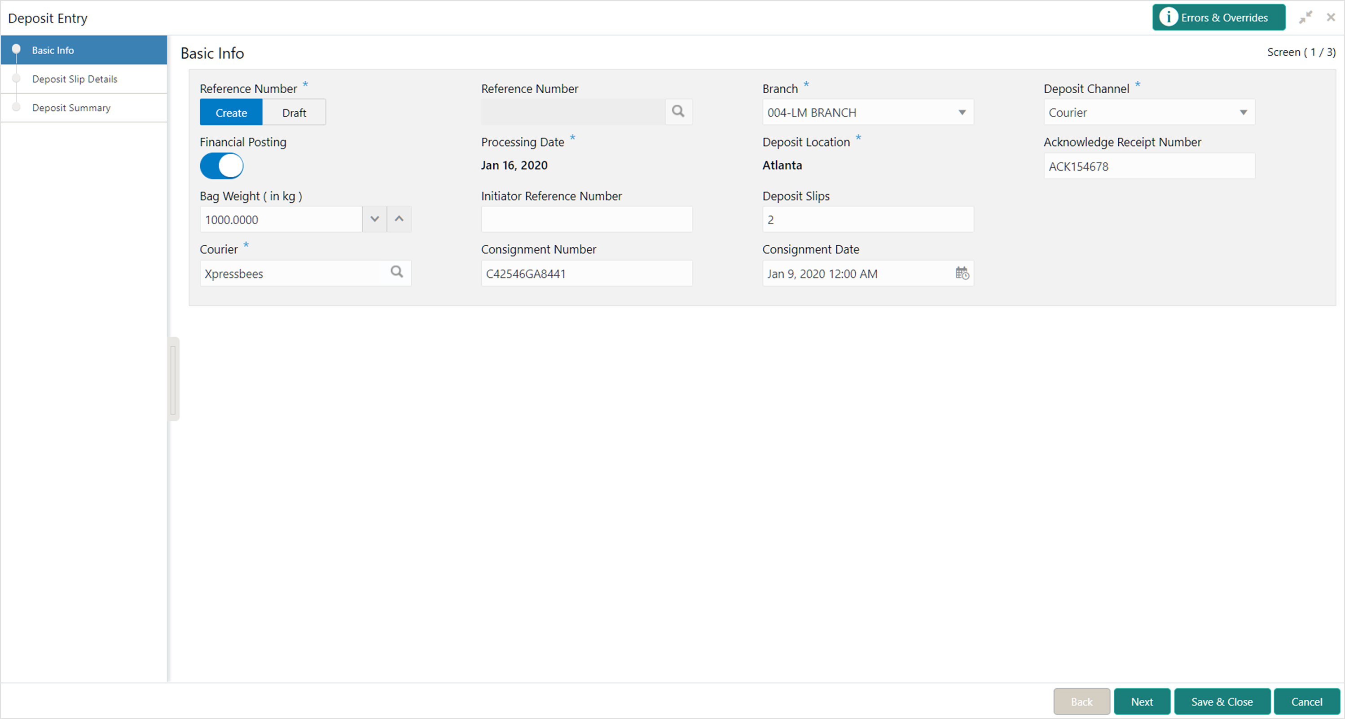Expand the Branch dropdown
The width and height of the screenshot is (1345, 719).
962,113
